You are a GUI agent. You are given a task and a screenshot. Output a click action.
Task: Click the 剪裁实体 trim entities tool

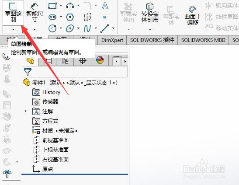(x=128, y=12)
